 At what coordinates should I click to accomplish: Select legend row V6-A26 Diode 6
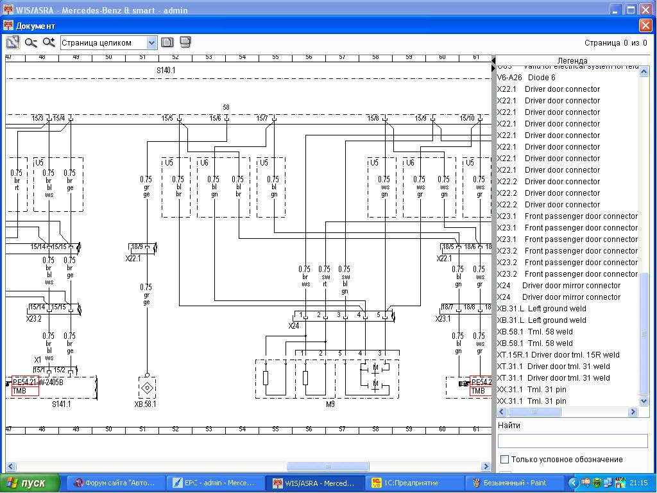(568, 78)
